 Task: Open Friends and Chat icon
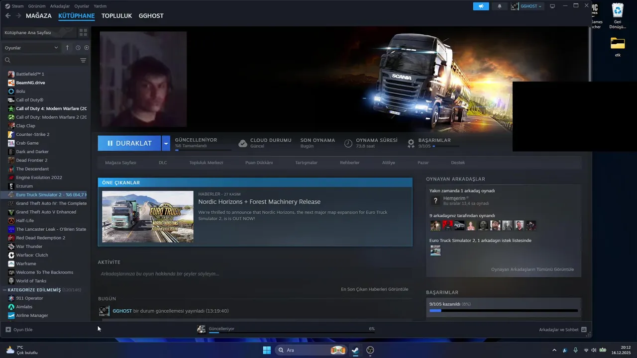coord(584,330)
